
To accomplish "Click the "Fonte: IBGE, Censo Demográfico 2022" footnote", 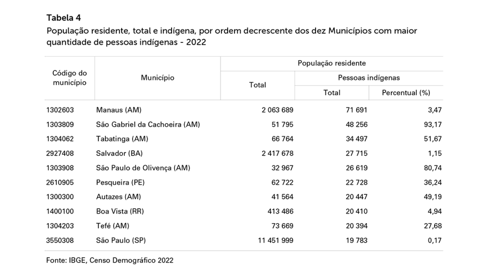I will point(110,261).
